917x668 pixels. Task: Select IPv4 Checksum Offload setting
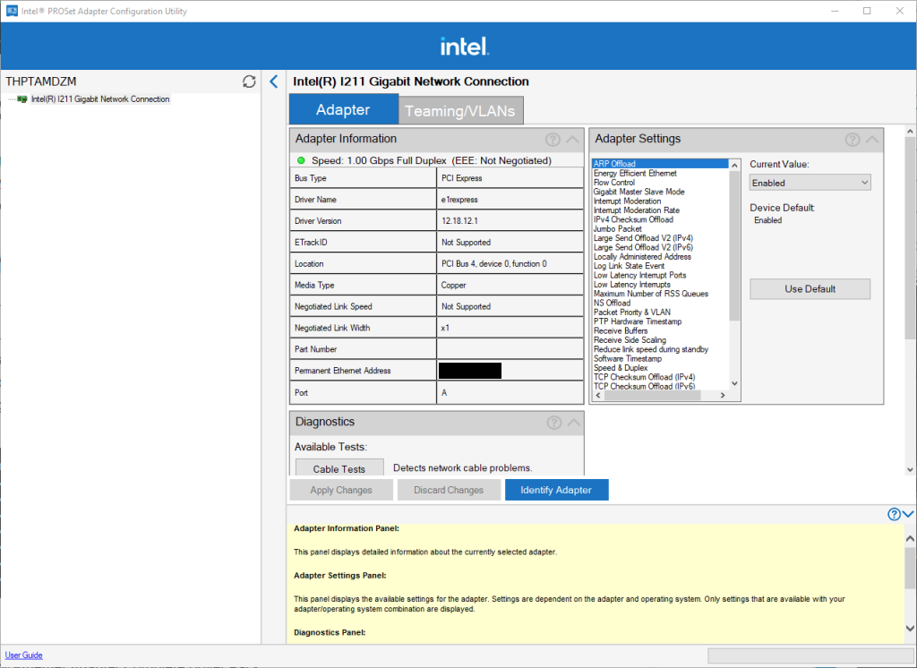633,219
